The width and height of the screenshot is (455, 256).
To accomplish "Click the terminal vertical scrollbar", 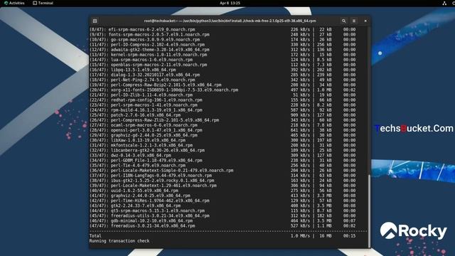I will pos(369,210).
